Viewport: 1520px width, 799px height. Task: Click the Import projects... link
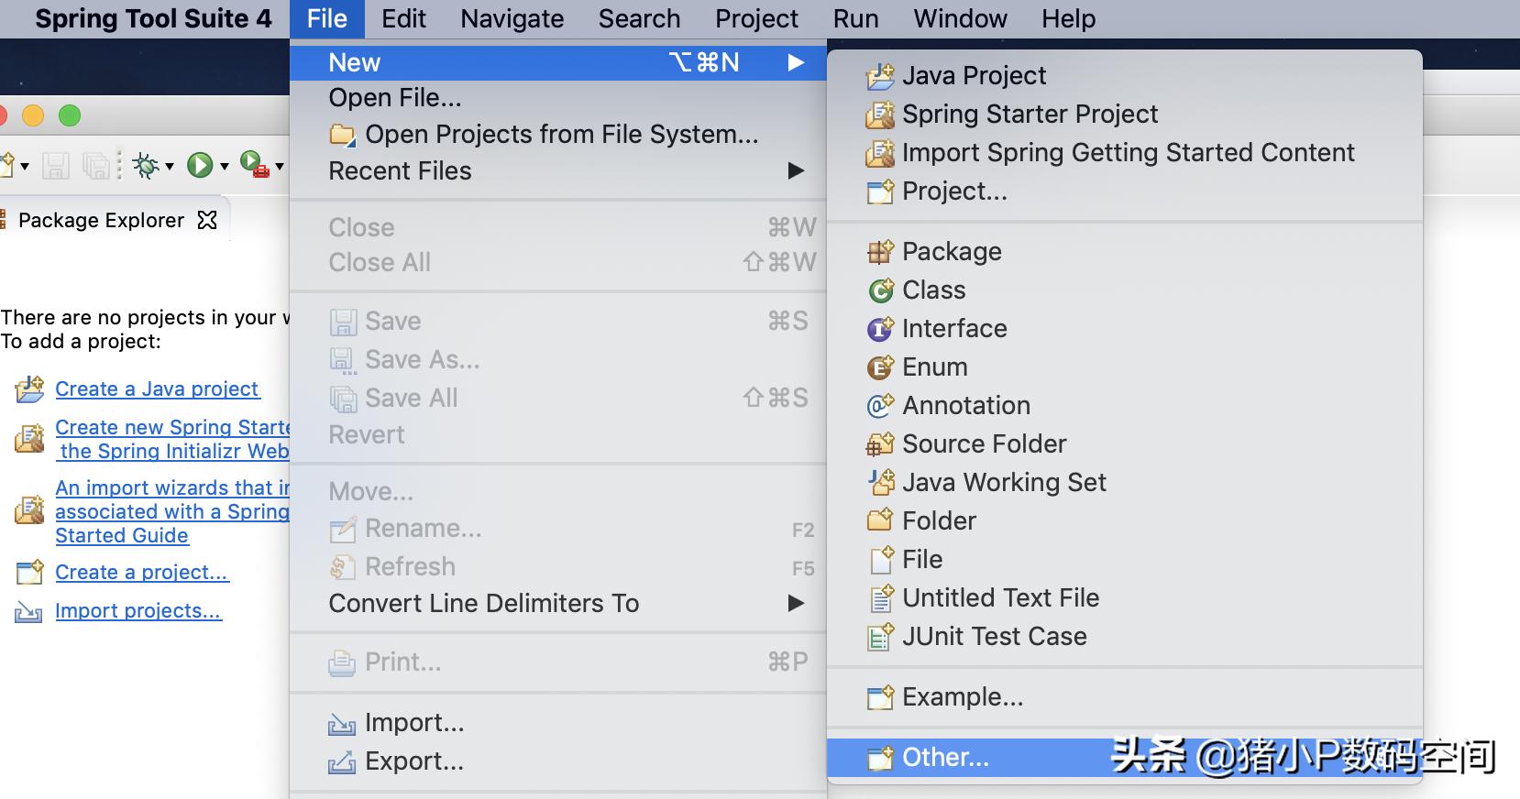click(138, 611)
